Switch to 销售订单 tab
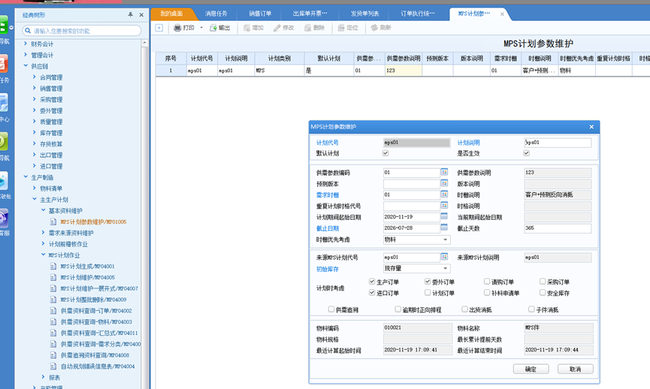This screenshot has height=389, width=650. click(x=260, y=14)
